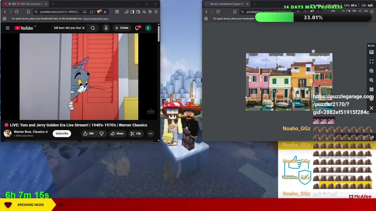Screen dimensions: 376x211
Task: Open apps grid in puzzle window bookmarks bar
Action: point(206,18)
